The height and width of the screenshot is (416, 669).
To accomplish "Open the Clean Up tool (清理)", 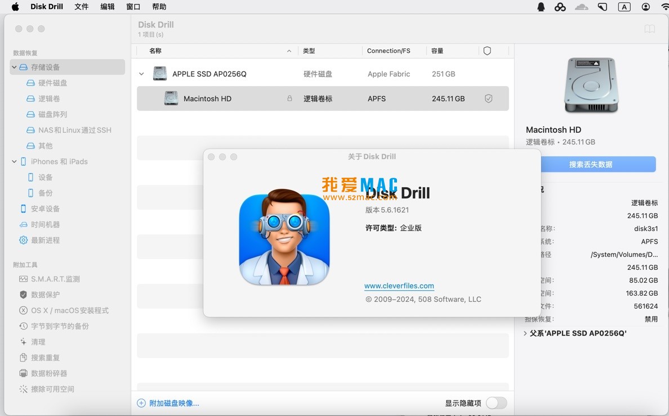I will click(x=38, y=342).
